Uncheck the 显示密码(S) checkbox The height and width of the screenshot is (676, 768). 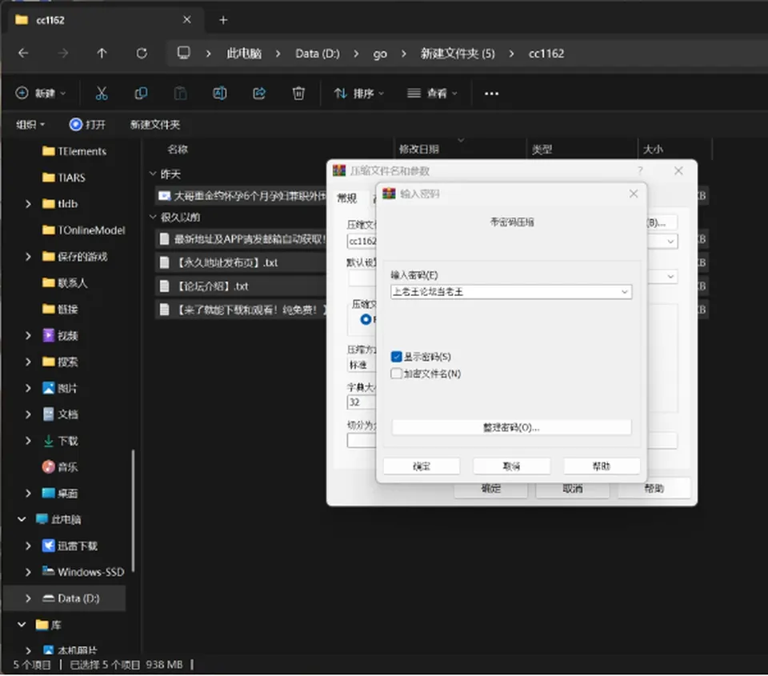(396, 357)
